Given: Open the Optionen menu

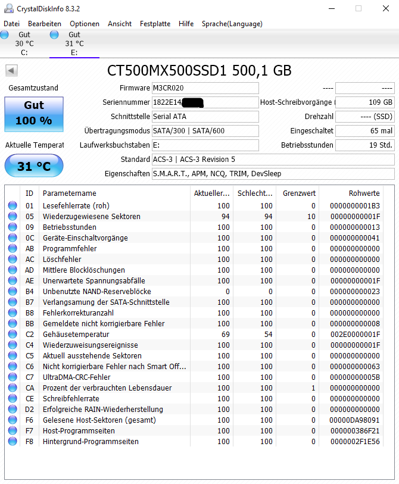Looking at the screenshot, I should [x=85, y=24].
